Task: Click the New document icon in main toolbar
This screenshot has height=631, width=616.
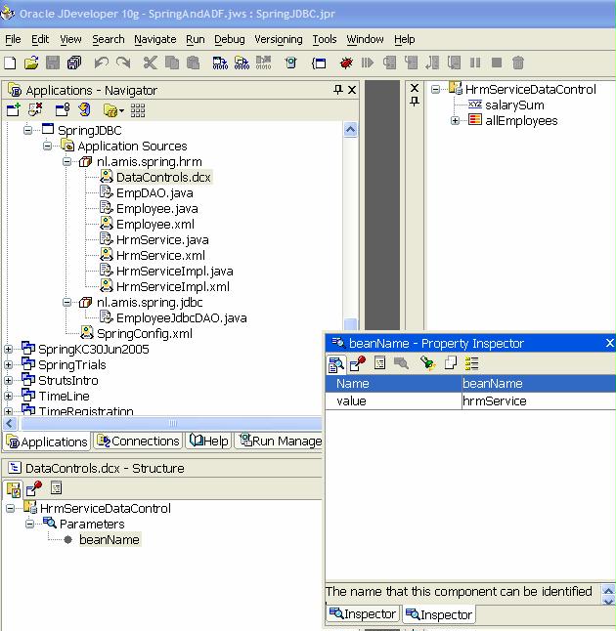Action: [x=10, y=63]
